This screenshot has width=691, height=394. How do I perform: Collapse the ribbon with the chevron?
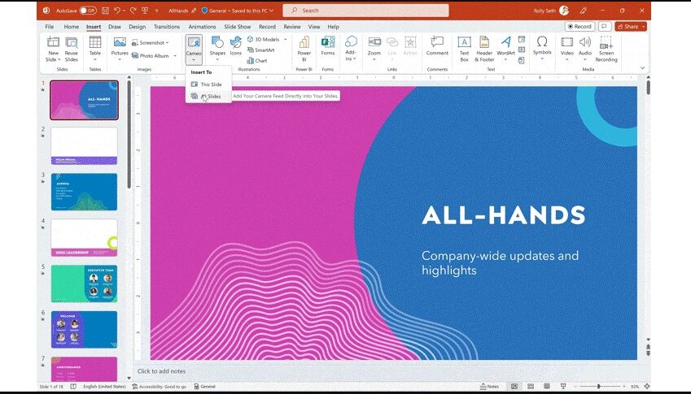pyautogui.click(x=642, y=67)
